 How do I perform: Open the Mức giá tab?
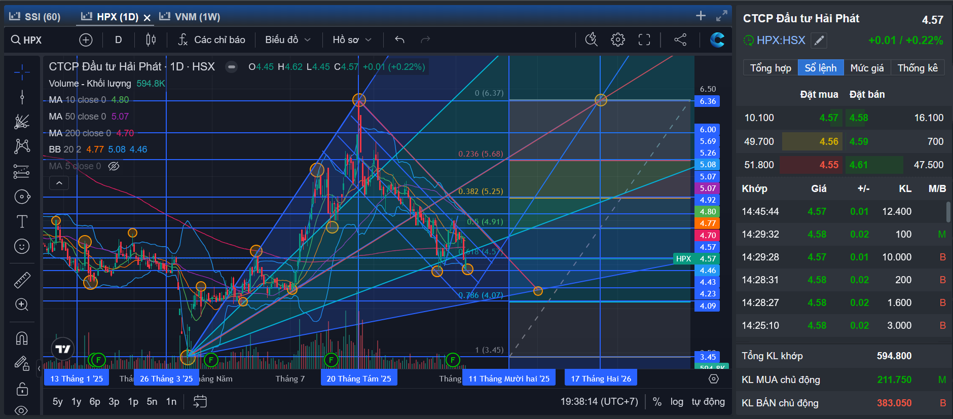click(x=867, y=68)
